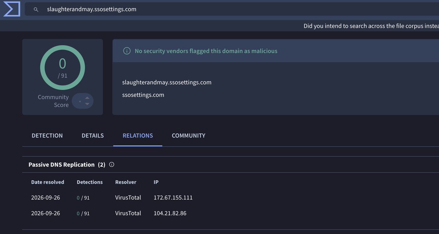Select slaughterandmay.ssosettings.com in domain summary
This screenshot has width=439, height=234.
[x=167, y=83]
